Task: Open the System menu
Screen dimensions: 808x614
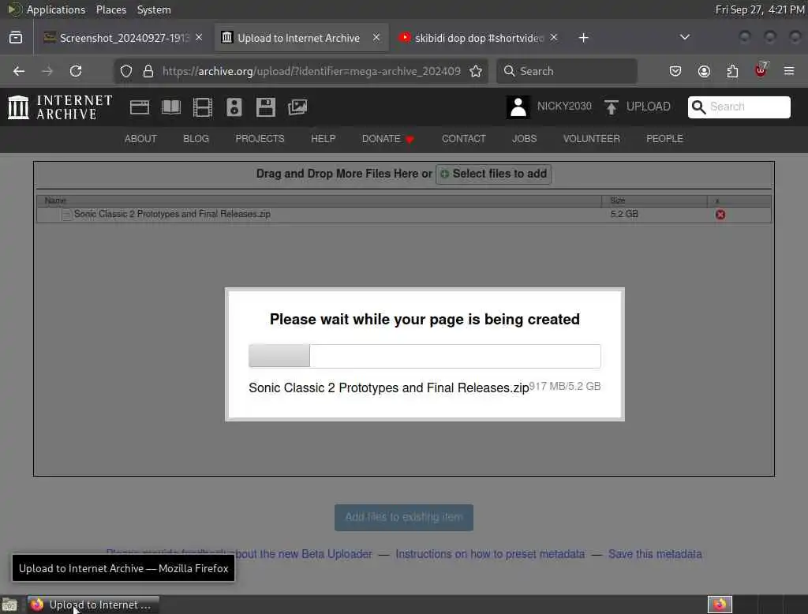Action: pos(154,9)
